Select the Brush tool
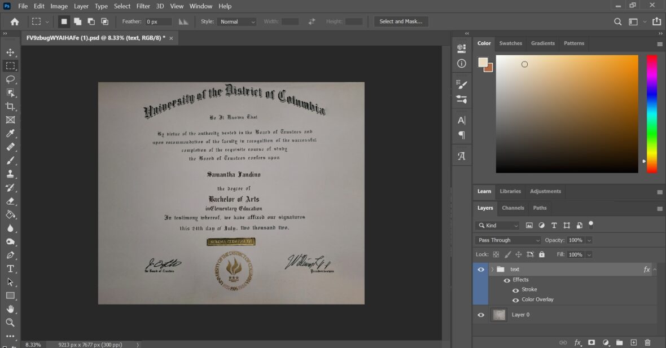 click(10, 160)
